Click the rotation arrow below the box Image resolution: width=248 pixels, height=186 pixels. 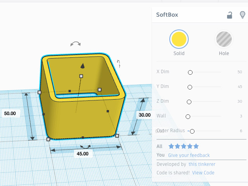click(x=85, y=147)
